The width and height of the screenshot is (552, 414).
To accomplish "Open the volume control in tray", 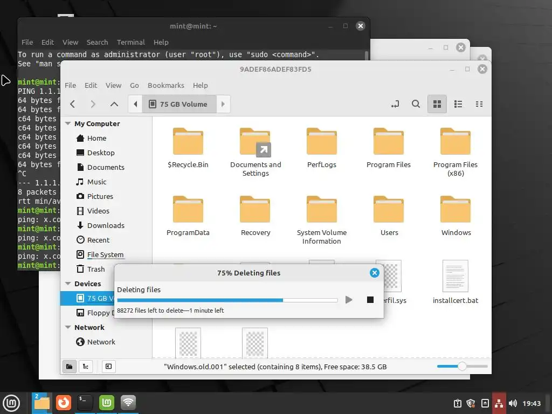I will 513,403.
